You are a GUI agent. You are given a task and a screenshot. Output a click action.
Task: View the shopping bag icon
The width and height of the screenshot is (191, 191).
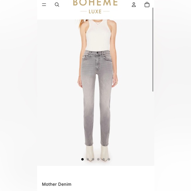point(147,5)
